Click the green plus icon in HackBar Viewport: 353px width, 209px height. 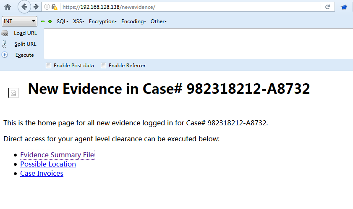pos(50,21)
